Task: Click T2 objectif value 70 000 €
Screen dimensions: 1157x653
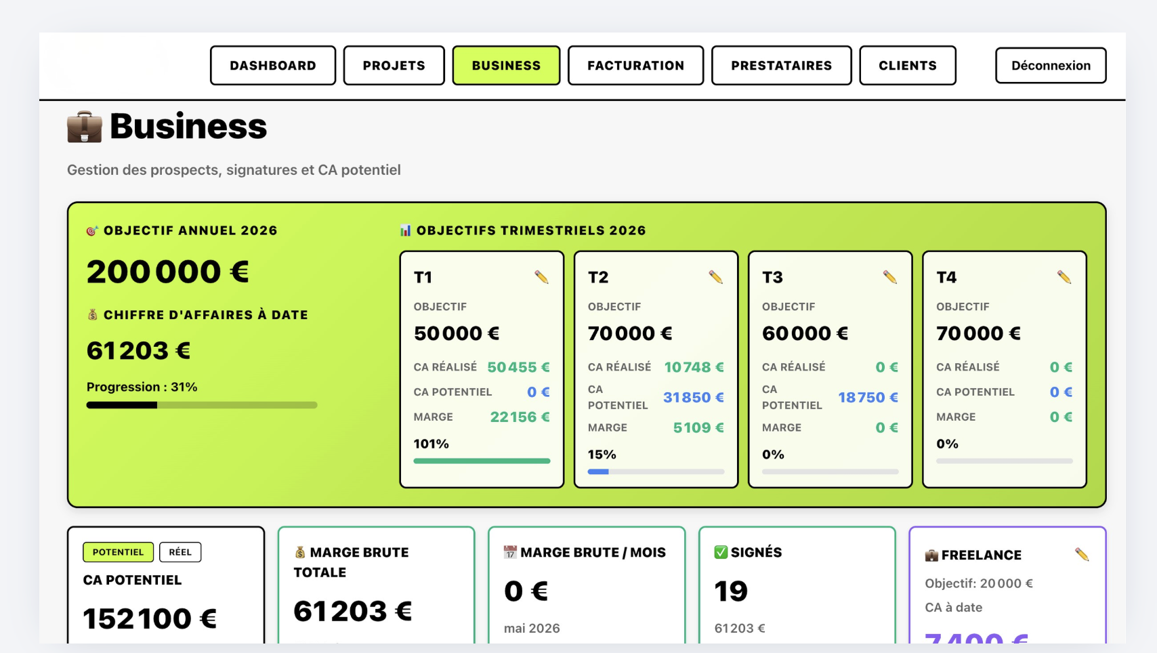Action: coord(631,333)
